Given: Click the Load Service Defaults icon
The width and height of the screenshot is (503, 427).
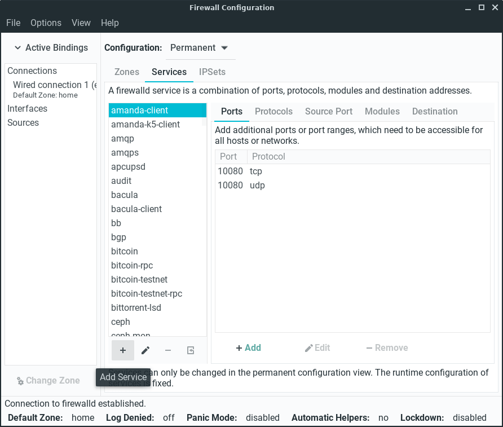Looking at the screenshot, I should (191, 350).
